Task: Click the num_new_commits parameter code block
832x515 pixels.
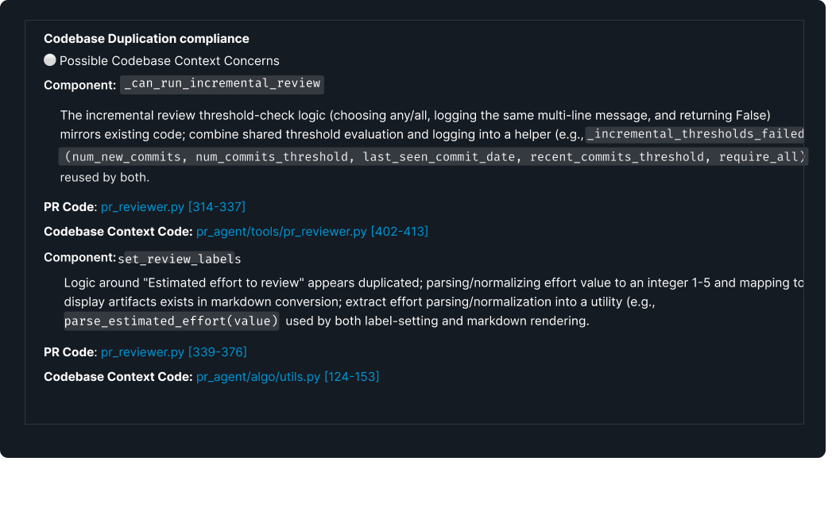Action: pos(434,157)
